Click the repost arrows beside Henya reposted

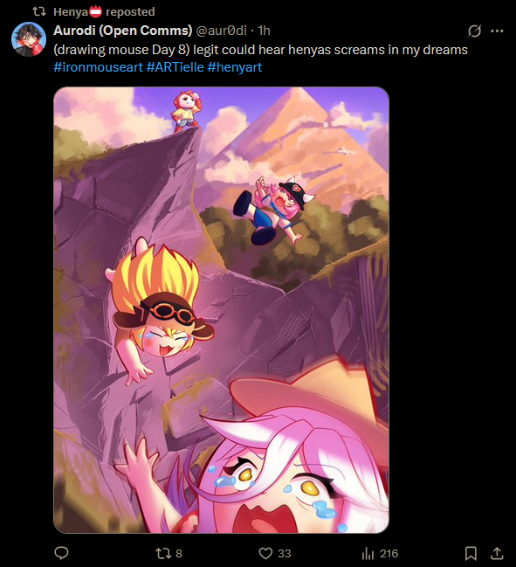tap(39, 12)
